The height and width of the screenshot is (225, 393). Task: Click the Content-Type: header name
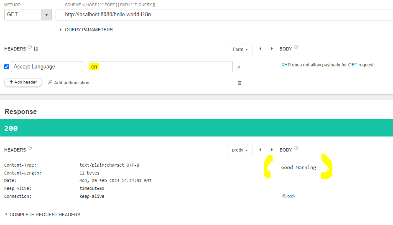20,165
